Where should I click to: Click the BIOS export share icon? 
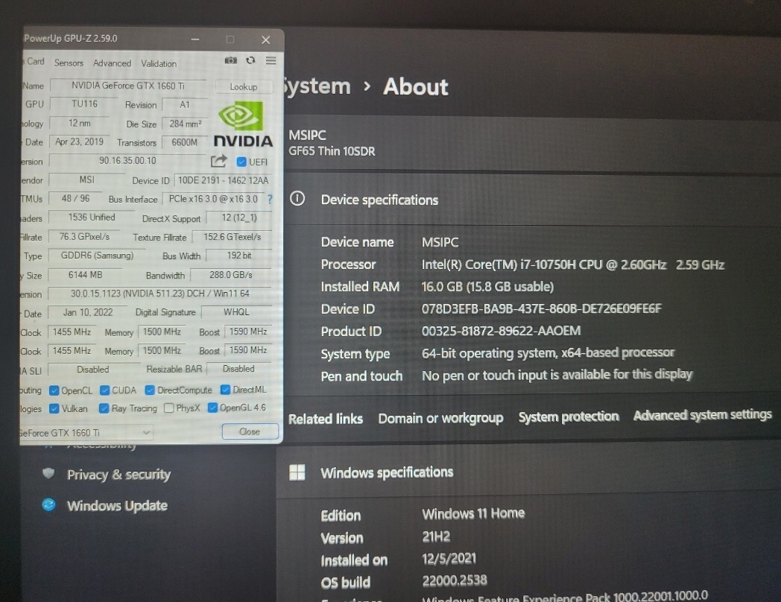pyautogui.click(x=218, y=161)
